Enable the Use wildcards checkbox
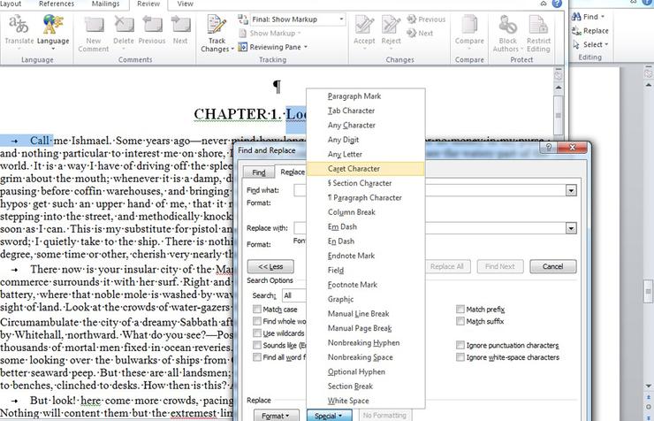 (x=257, y=333)
